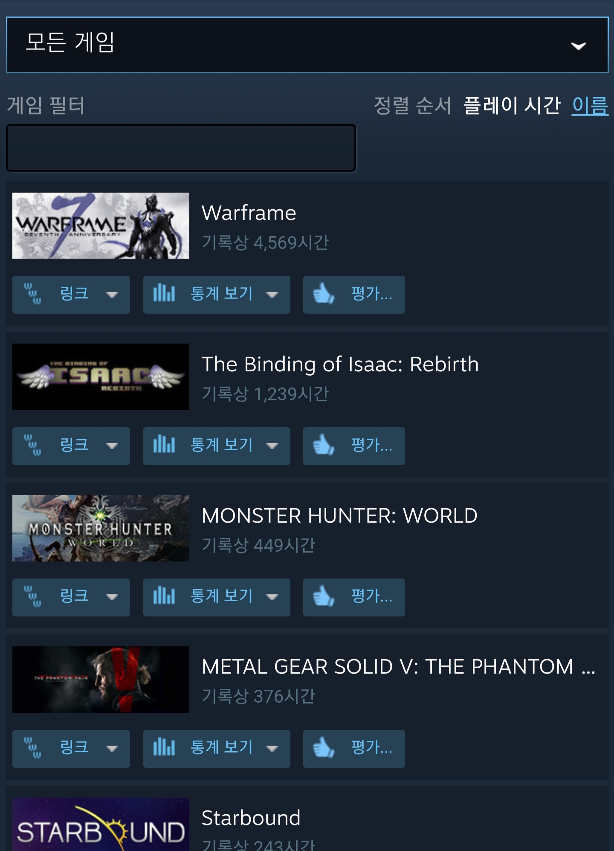This screenshot has height=851, width=614.
Task: Click the game filter text input field
Action: pos(181,148)
